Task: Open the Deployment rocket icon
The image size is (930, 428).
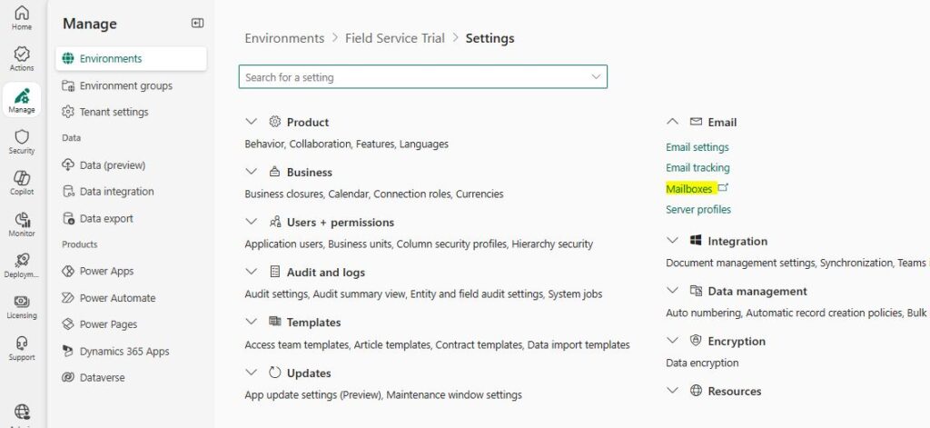Action: (x=22, y=261)
